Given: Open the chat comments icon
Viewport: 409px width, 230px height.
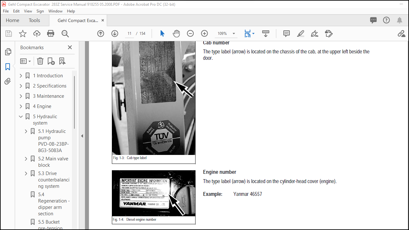Looking at the screenshot, I should (373, 20).
